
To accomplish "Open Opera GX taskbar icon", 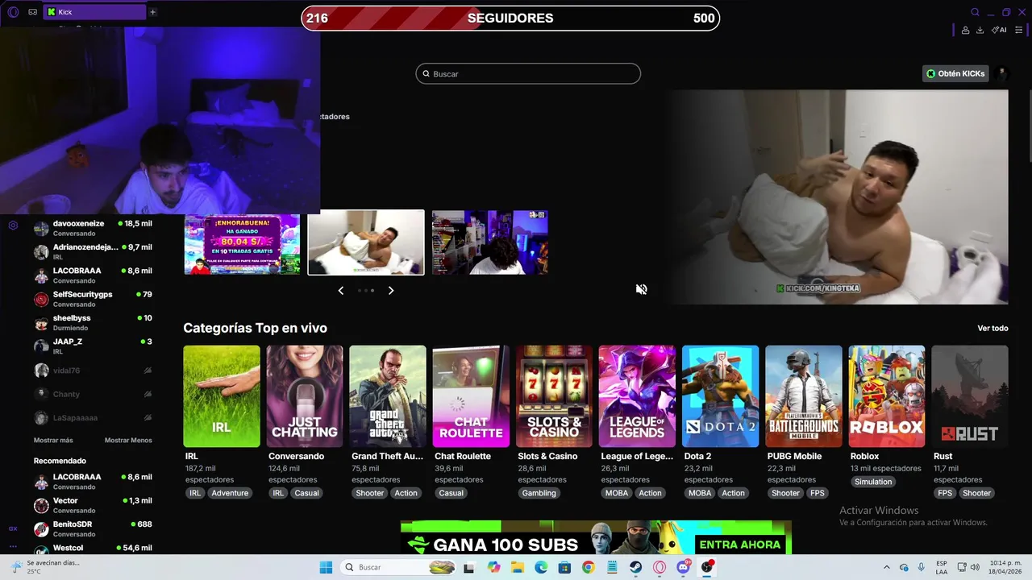I will pos(660,567).
